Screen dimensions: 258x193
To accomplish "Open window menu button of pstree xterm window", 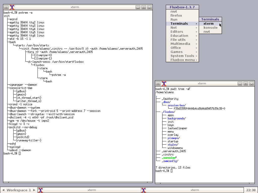I will tap(6, 7).
